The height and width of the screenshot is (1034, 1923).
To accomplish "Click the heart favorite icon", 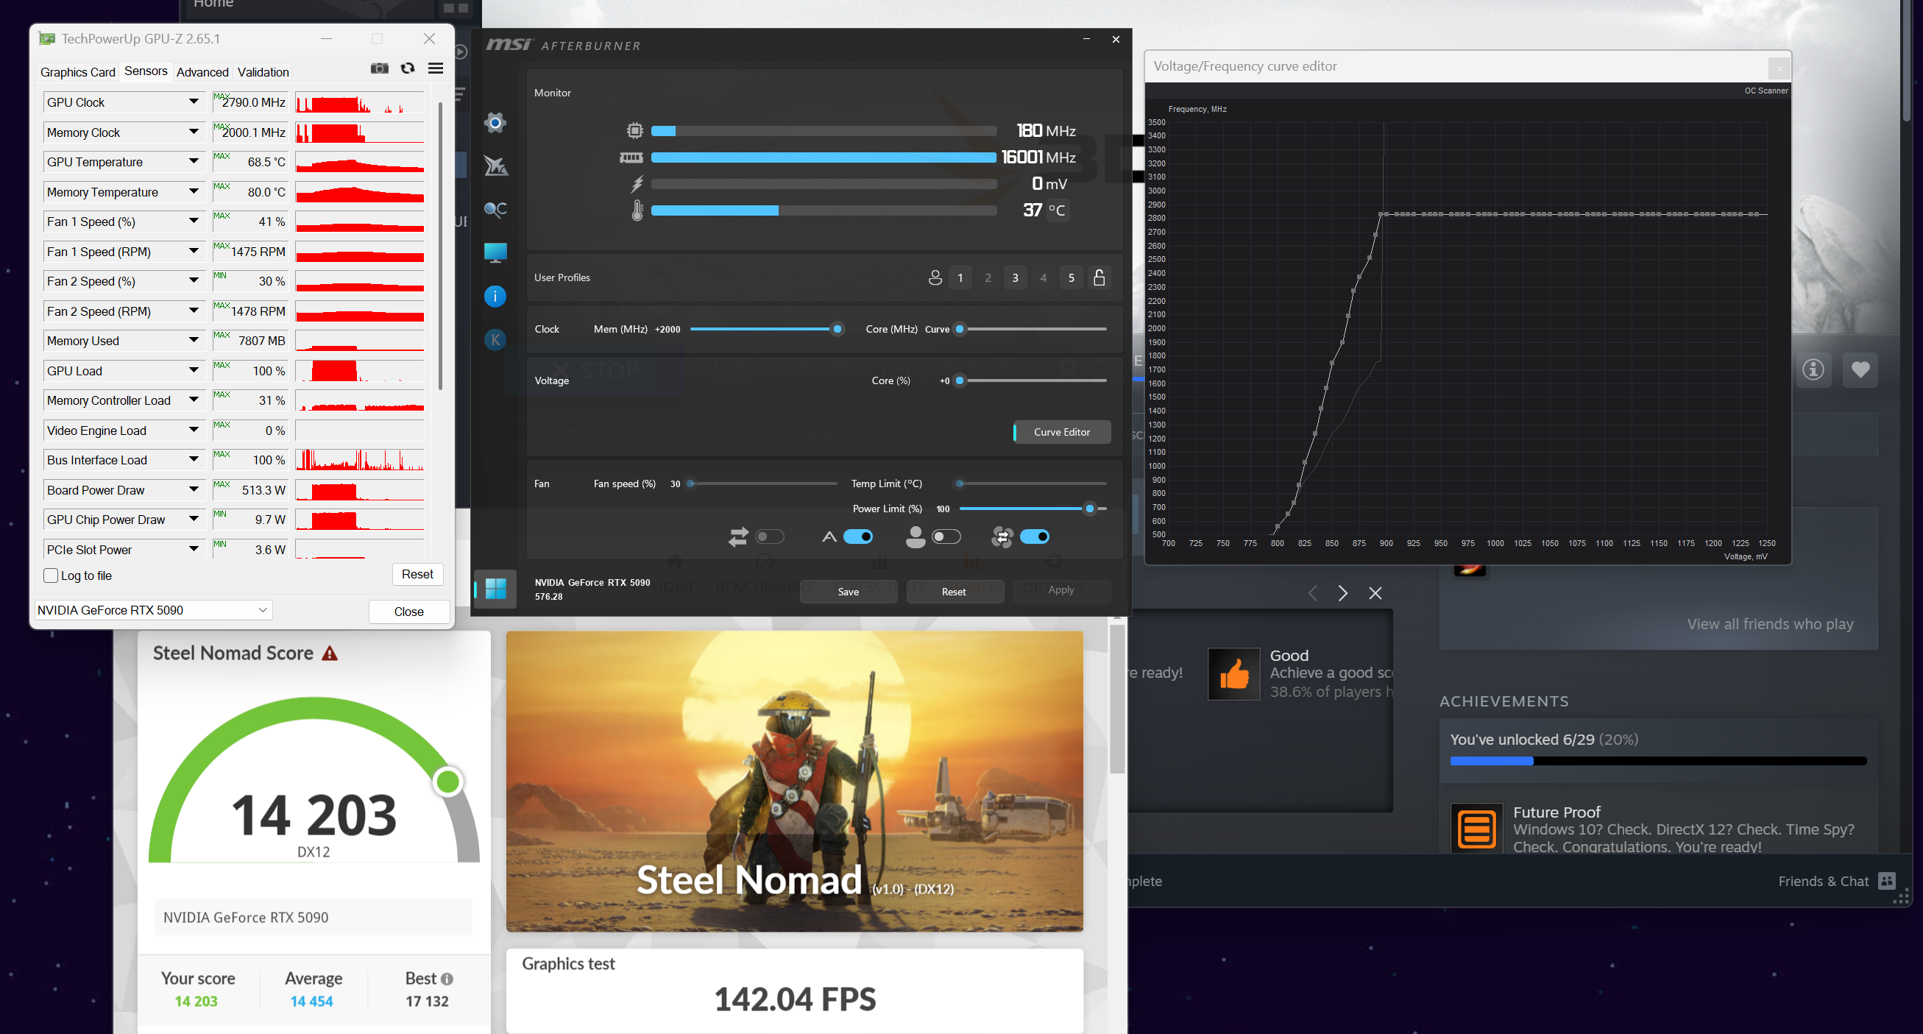I will click(1860, 369).
